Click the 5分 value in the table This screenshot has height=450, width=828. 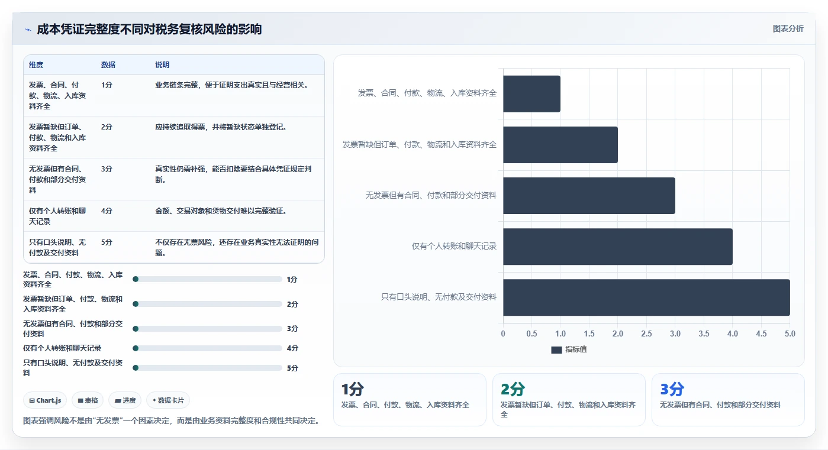coord(107,242)
